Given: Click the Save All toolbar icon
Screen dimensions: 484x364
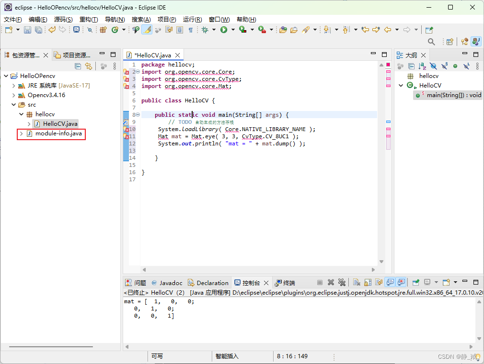Looking at the screenshot, I should pyautogui.click(x=38, y=29).
